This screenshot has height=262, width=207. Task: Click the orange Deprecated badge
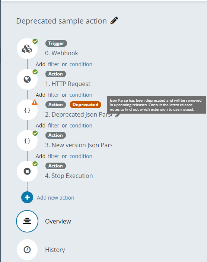(85, 105)
